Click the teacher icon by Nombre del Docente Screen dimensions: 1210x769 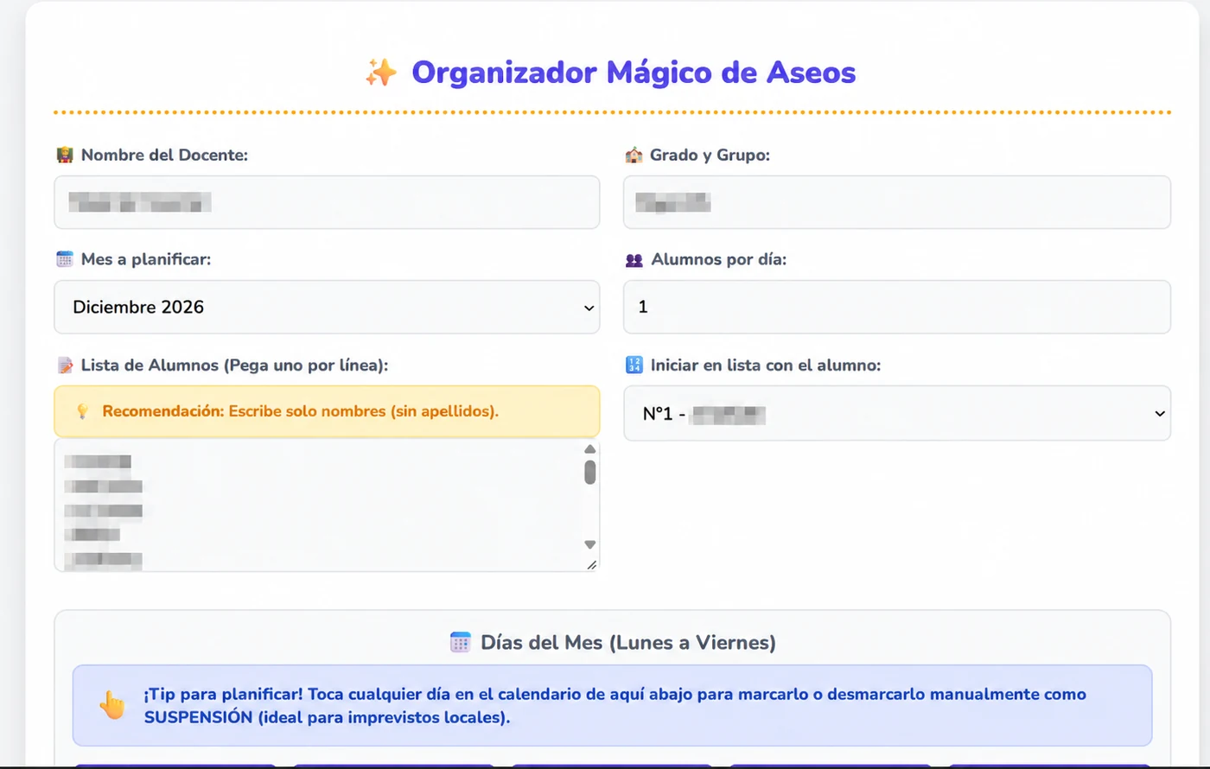(x=65, y=156)
